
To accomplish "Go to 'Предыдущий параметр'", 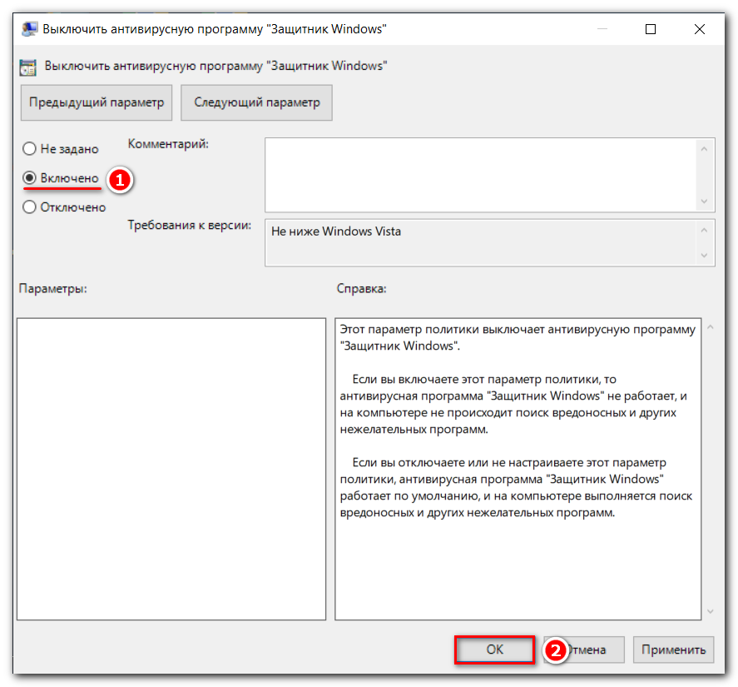I will point(97,102).
